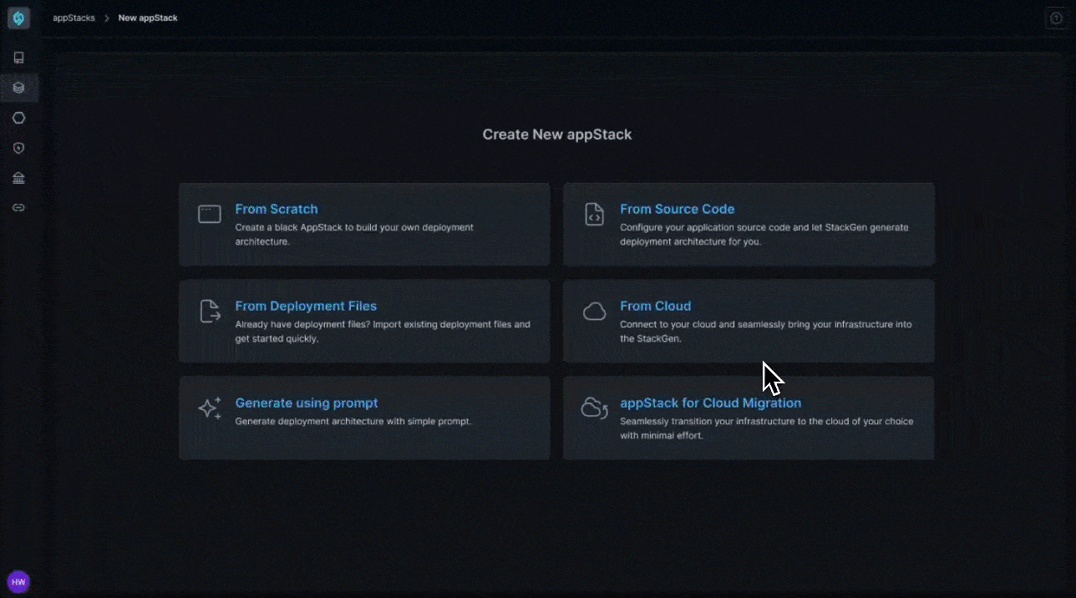Click the HW profile avatar at bottom left

(x=18, y=580)
